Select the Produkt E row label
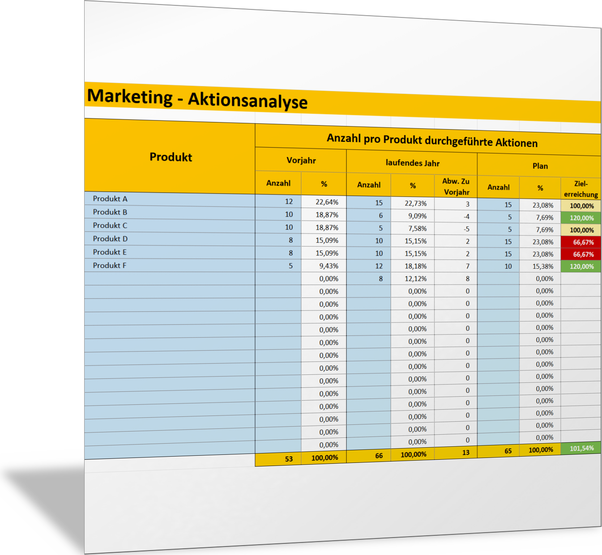 110,252
